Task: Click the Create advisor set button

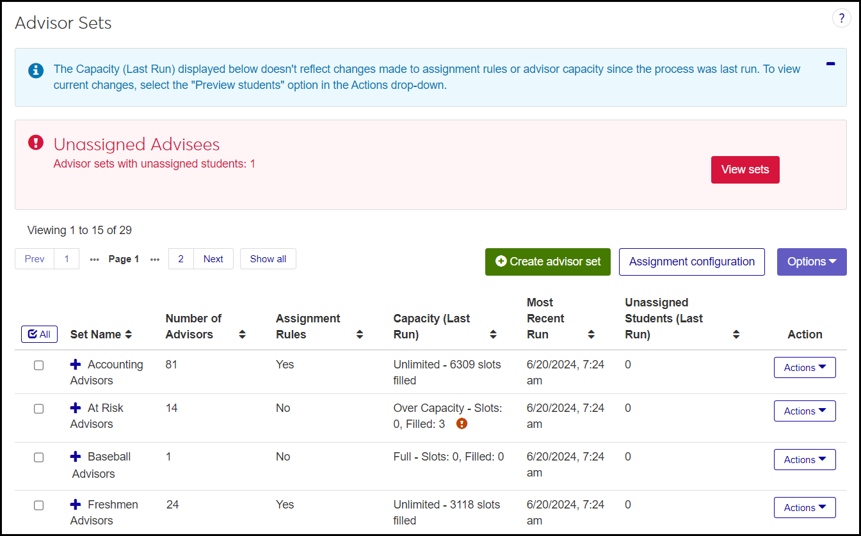Action: point(547,262)
